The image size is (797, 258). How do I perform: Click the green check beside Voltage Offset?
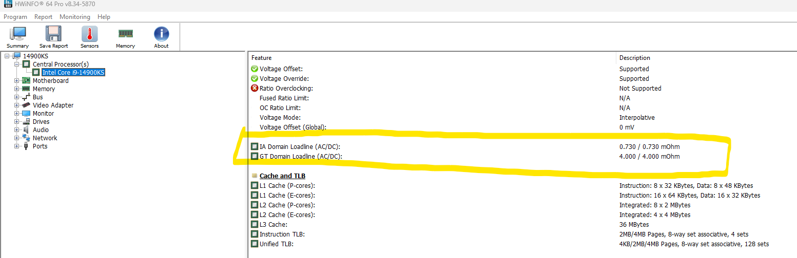pos(255,69)
